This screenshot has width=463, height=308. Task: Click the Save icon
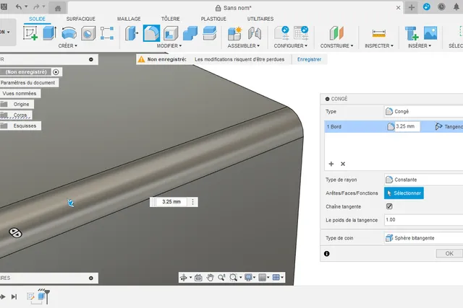click(x=4, y=7)
